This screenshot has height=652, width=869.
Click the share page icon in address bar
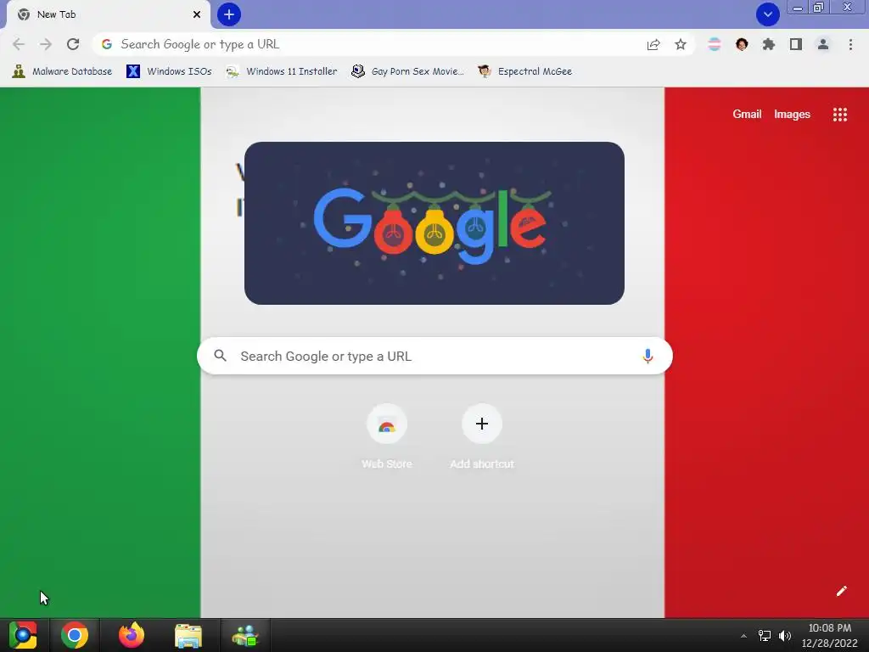click(653, 44)
